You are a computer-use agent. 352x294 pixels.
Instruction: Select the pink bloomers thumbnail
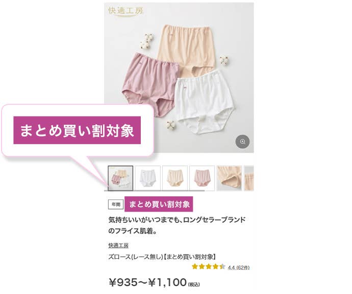[202, 178]
